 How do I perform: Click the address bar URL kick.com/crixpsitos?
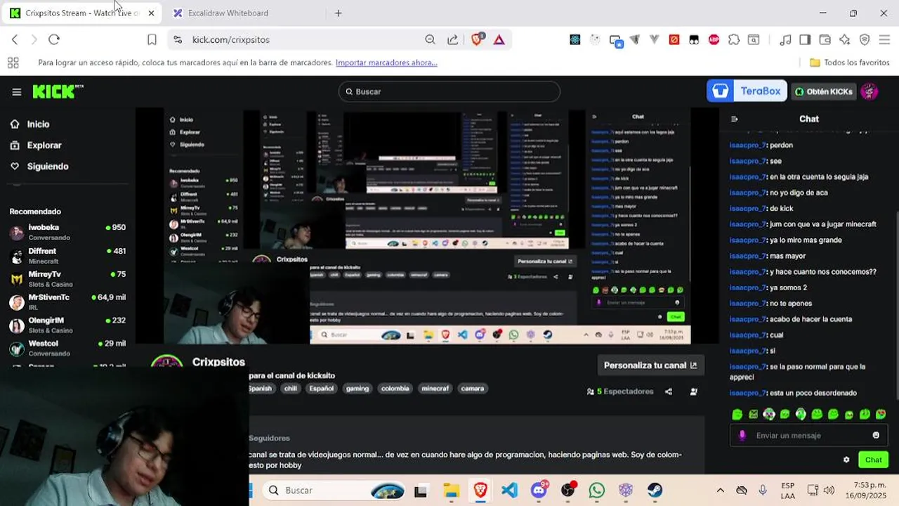[x=231, y=39]
